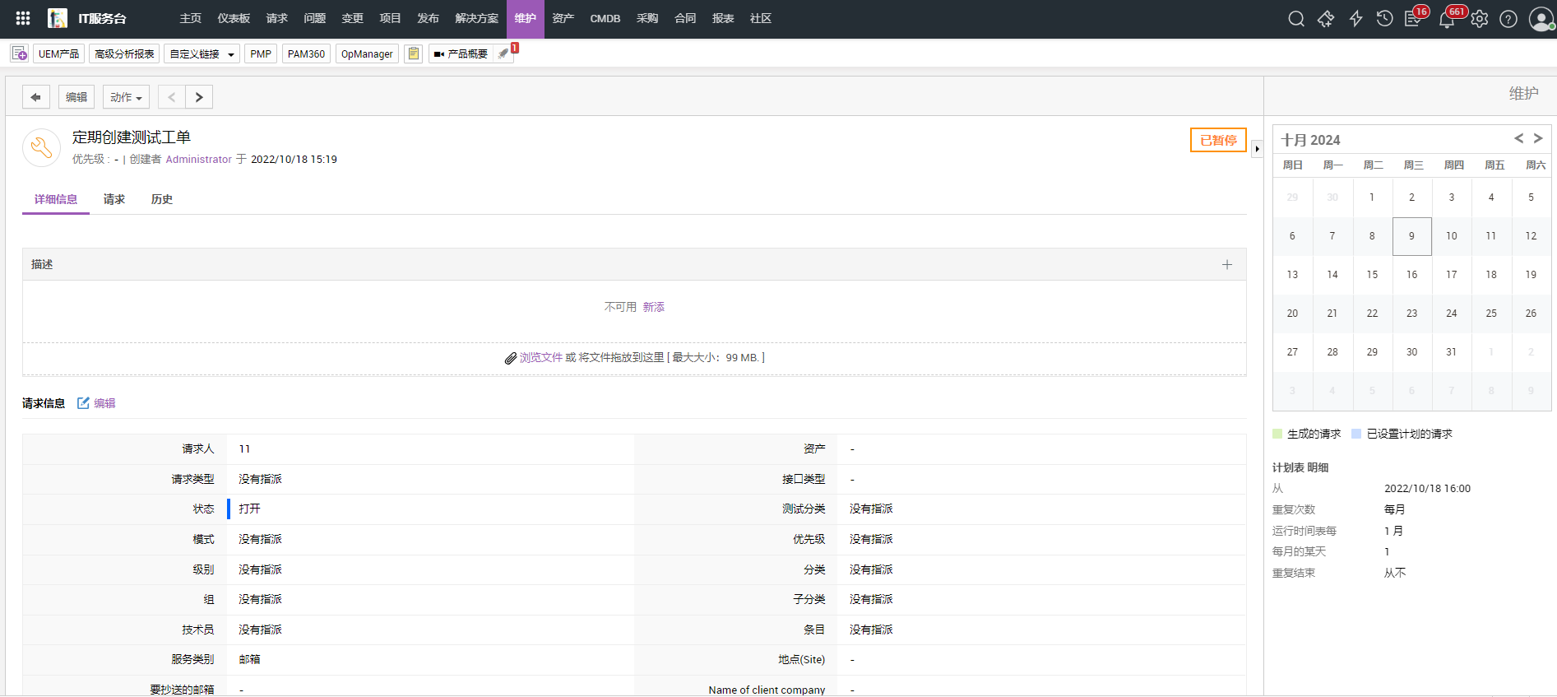Open the 动作 actions dropdown
This screenshot has height=697, width=1557.
click(126, 97)
